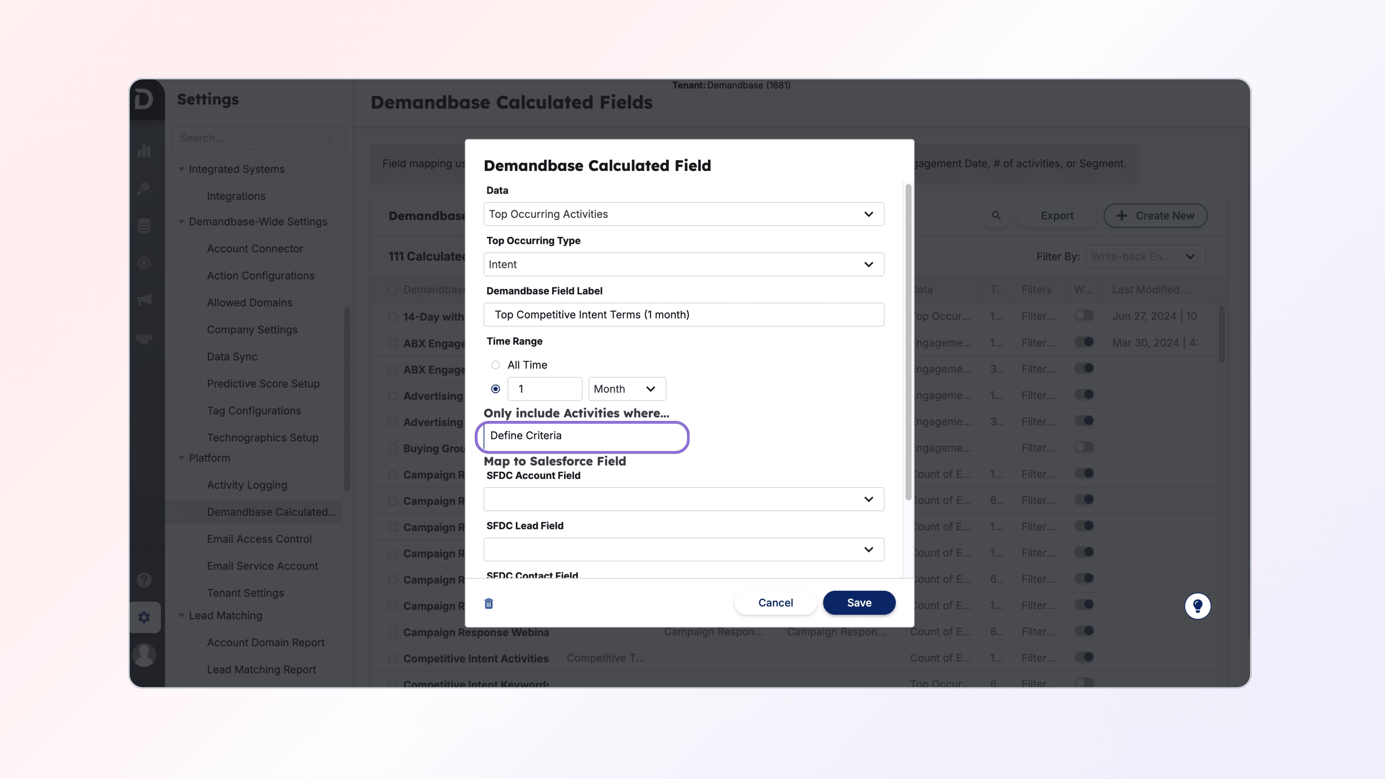The width and height of the screenshot is (1385, 779).
Task: Open the Month time unit dropdown
Action: (626, 389)
